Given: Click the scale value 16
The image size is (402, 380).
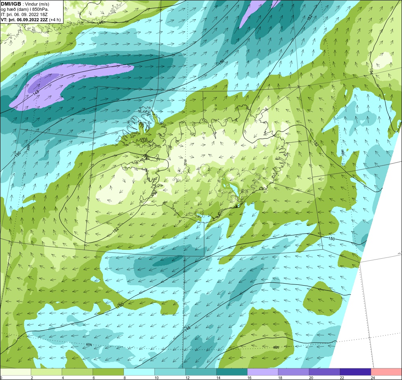Looking at the screenshot, I should 250,378.
